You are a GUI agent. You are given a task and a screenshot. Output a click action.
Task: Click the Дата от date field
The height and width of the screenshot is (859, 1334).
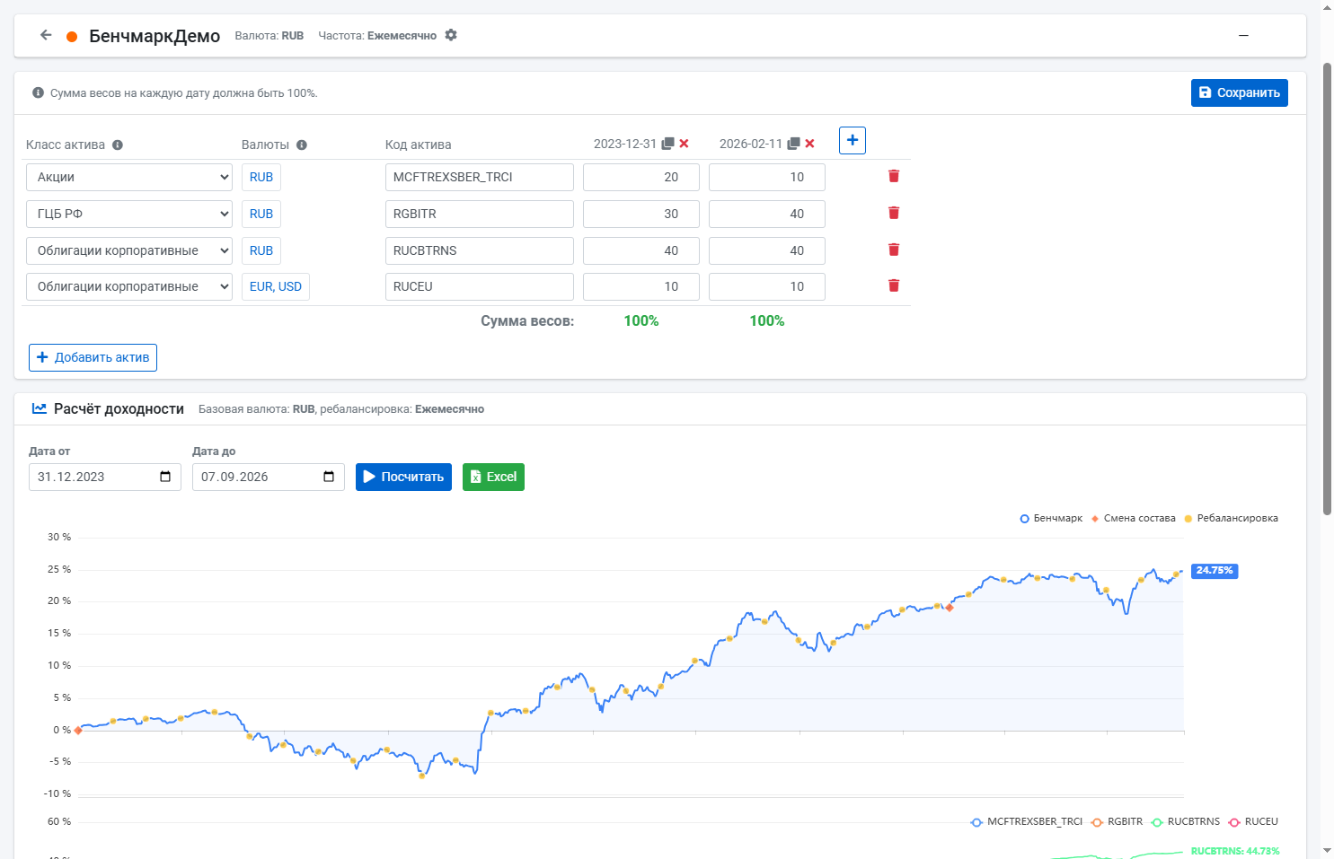(x=105, y=477)
